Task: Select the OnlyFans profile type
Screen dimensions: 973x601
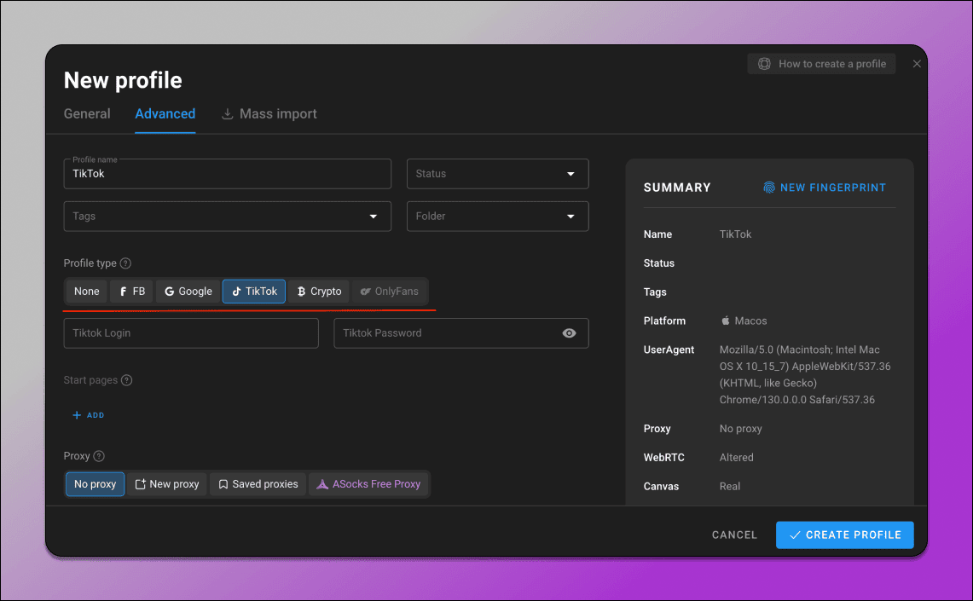Action: pyautogui.click(x=389, y=292)
